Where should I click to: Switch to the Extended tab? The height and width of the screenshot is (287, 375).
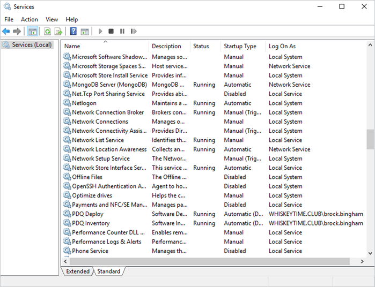click(x=78, y=271)
